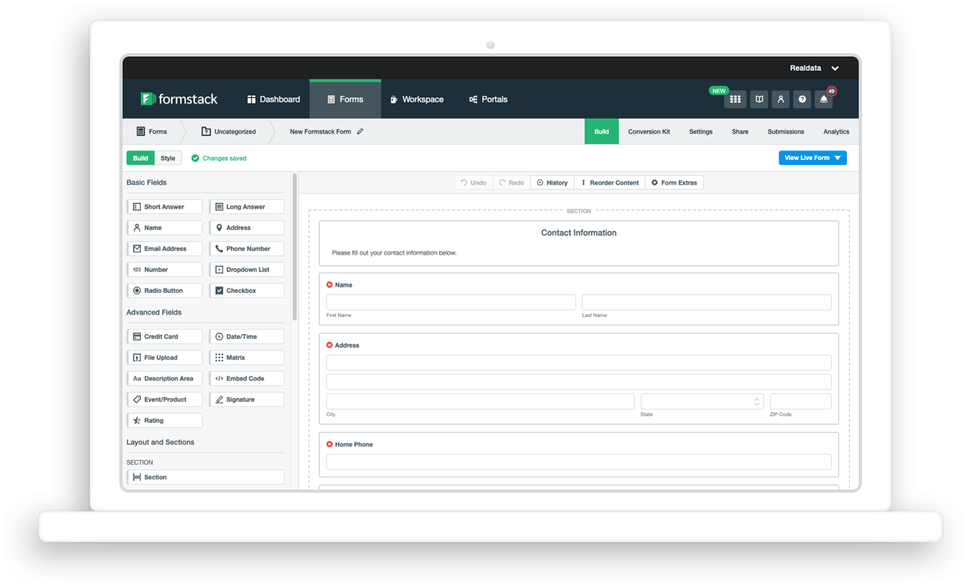Open the State dropdown in Address
The image size is (967, 585).
(702, 401)
